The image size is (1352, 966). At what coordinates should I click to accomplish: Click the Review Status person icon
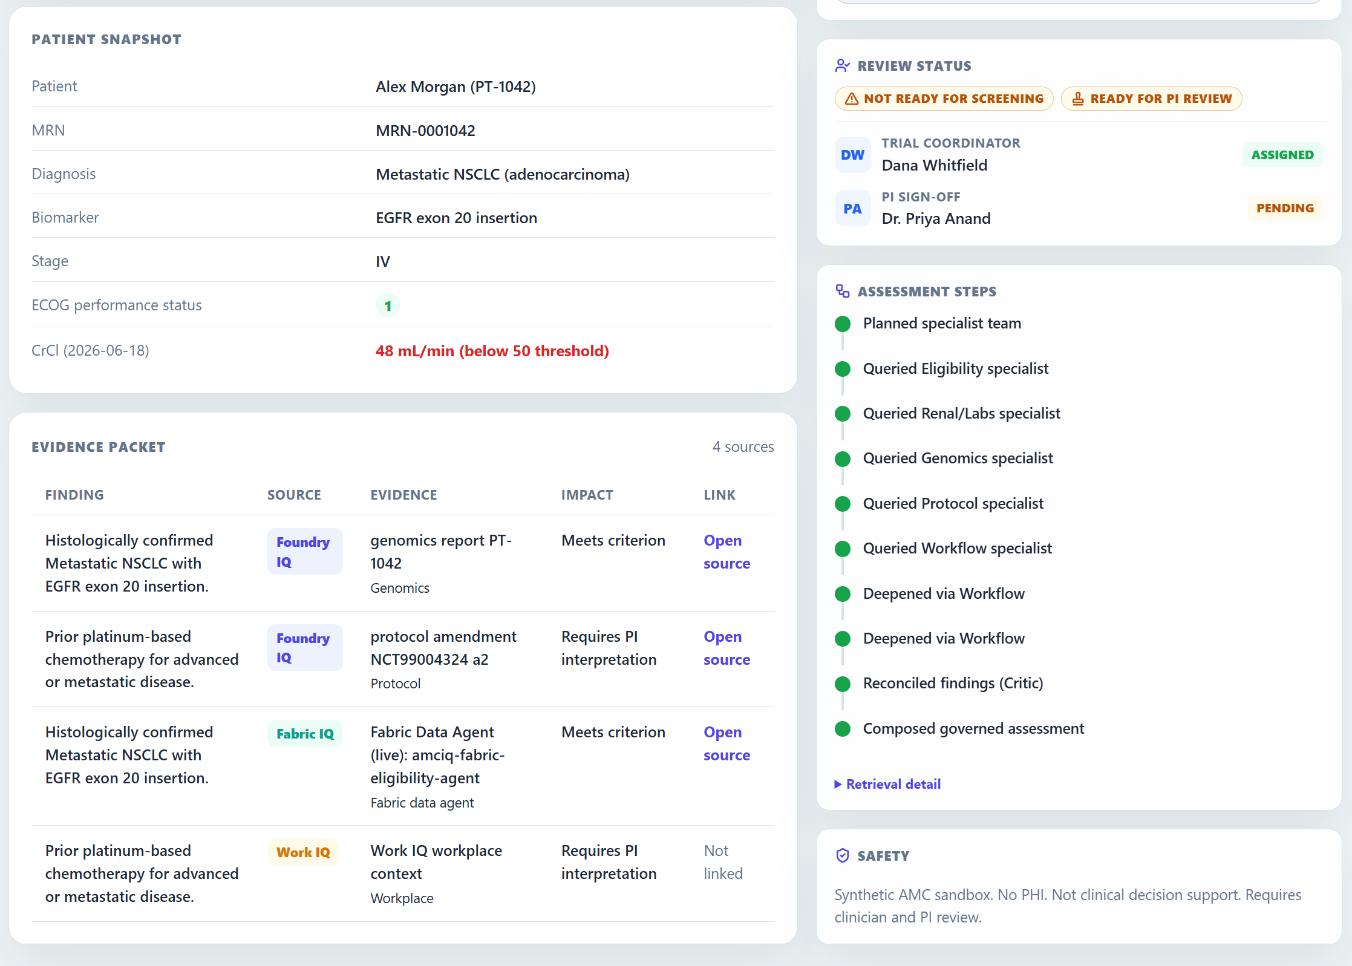point(842,66)
